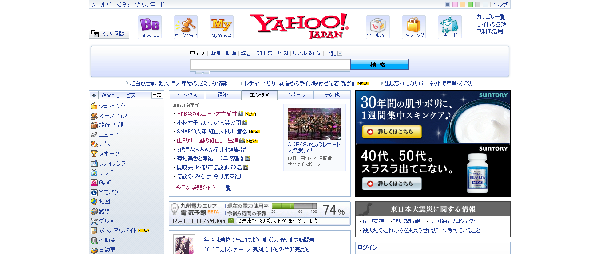Select the ウェブ search tab
The image size is (599, 254).
197,53
